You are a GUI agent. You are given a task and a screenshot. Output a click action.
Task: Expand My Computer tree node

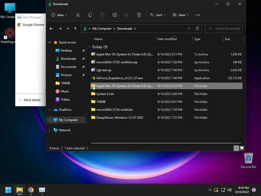49,120
